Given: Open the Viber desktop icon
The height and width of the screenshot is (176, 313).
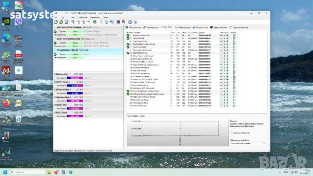Looking at the screenshot, I should [x=19, y=23].
